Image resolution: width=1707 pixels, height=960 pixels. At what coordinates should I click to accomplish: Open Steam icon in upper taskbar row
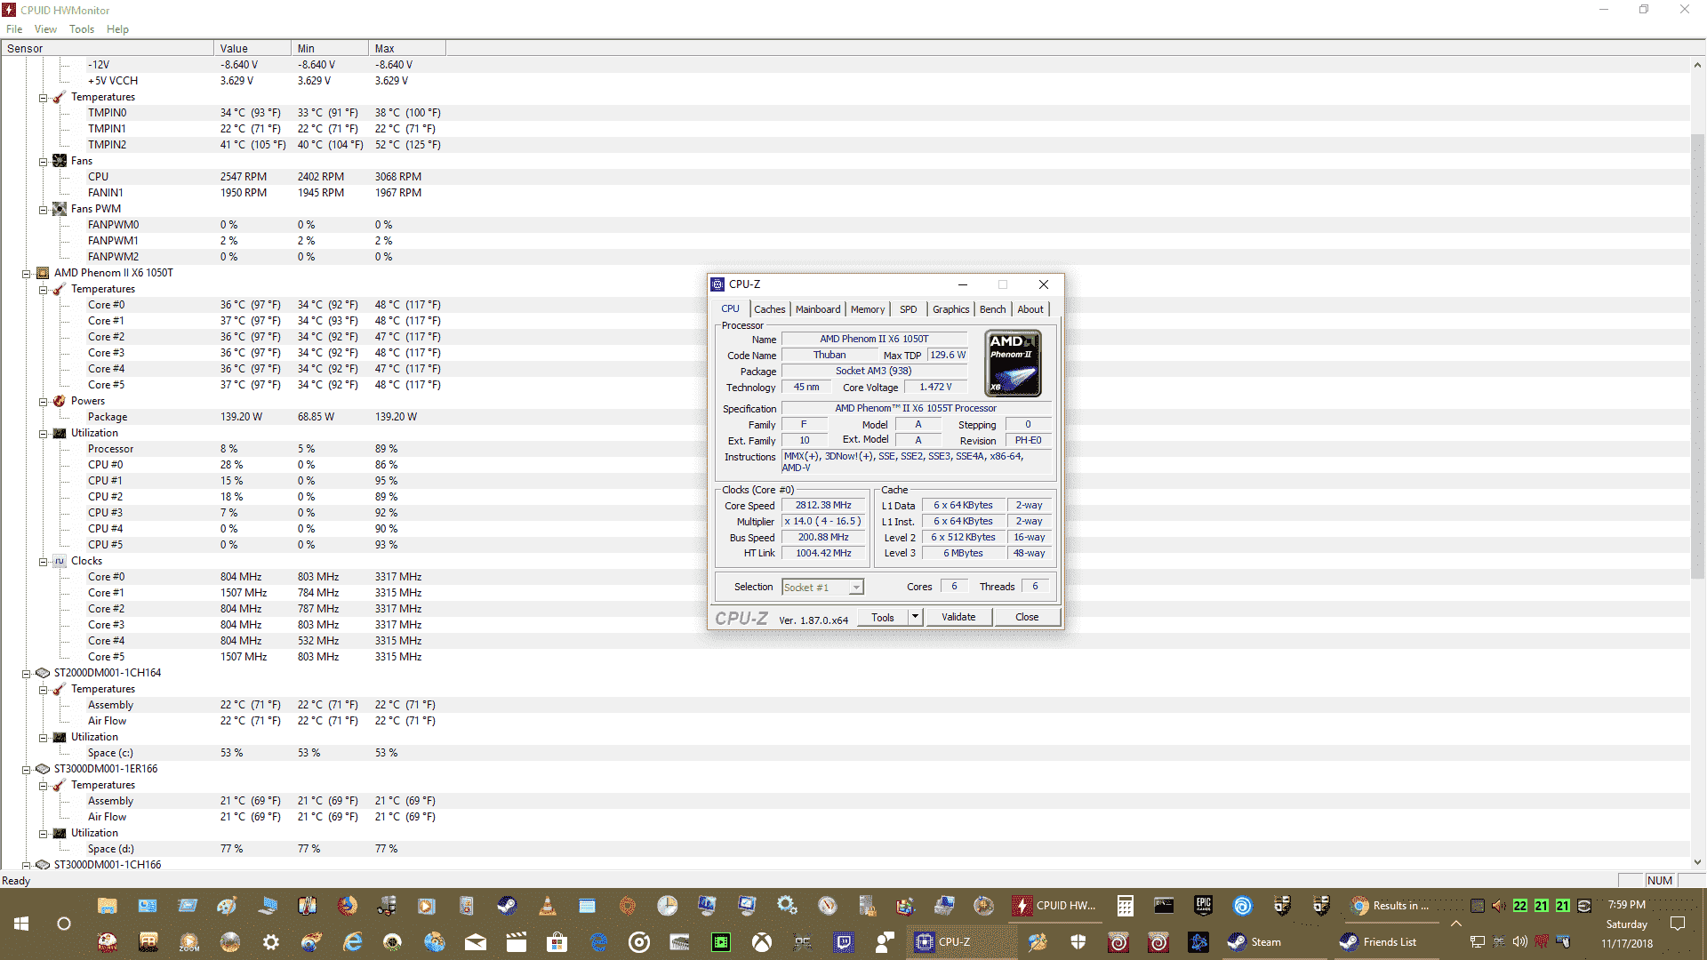507,906
